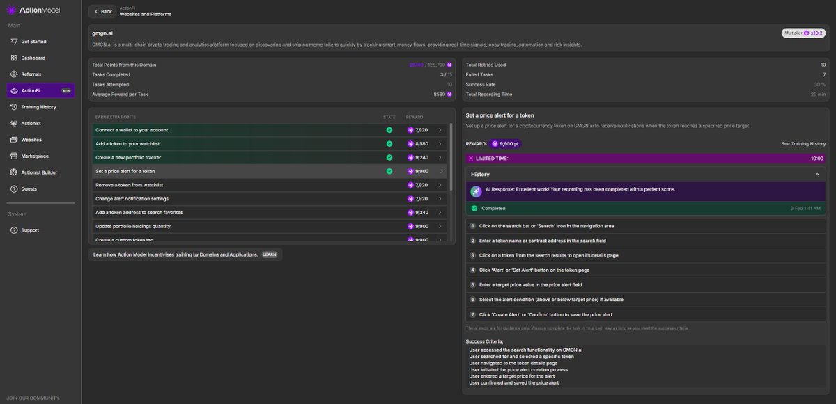
Task: Collapse the History section chevron
Action: (x=817, y=175)
